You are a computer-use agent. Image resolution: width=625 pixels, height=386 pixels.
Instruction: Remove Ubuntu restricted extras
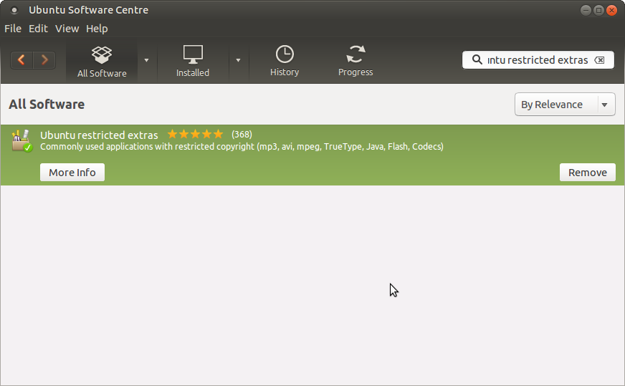point(588,173)
